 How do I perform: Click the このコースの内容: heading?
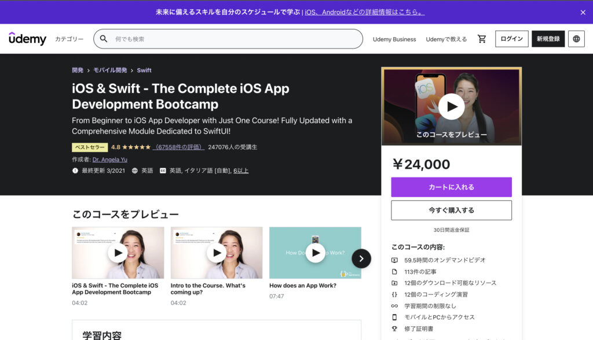418,247
